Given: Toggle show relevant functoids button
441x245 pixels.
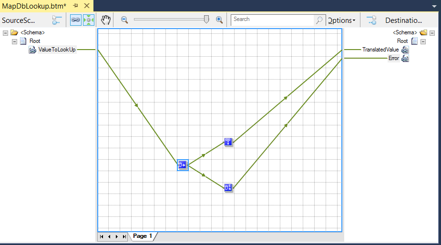Looking at the screenshot, I should [x=89, y=20].
